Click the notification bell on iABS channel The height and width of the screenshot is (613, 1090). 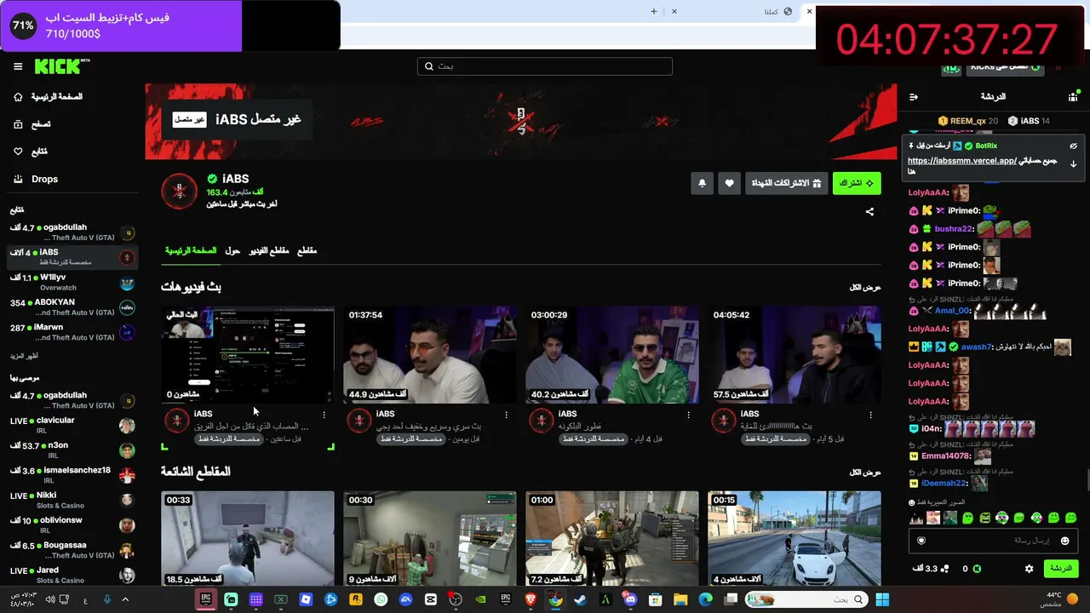point(702,183)
